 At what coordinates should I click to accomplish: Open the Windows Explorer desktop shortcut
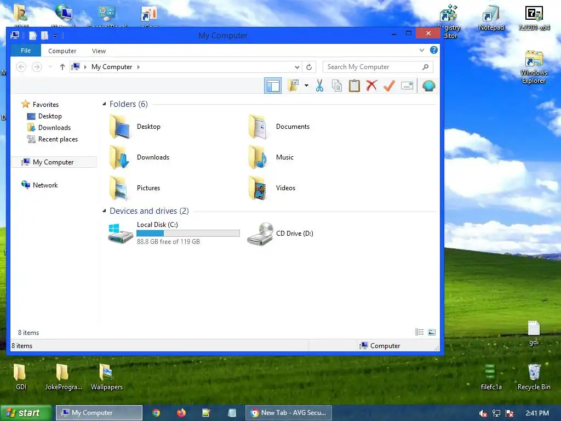coord(534,67)
